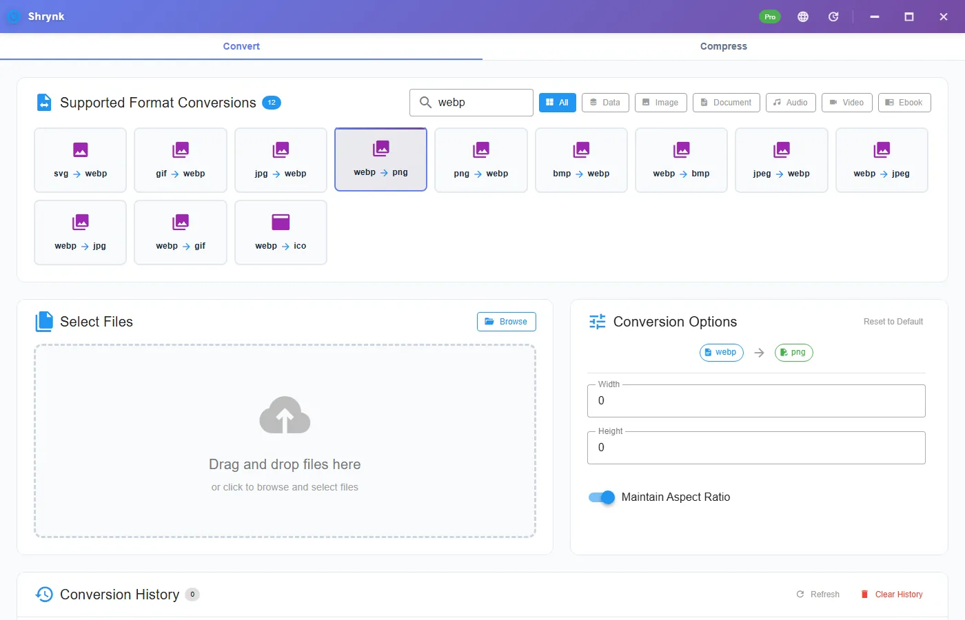Click the Drag and drop files here text
The image size is (965, 620).
click(x=285, y=464)
